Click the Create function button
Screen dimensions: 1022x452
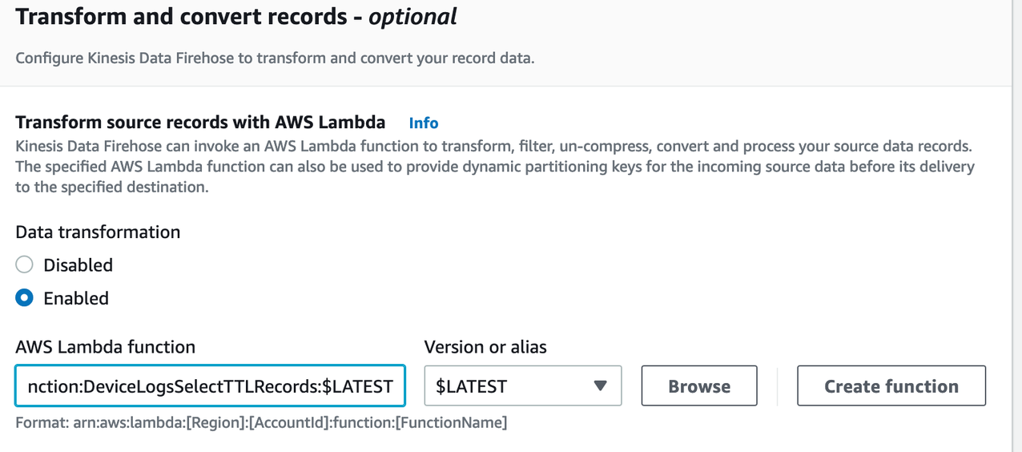pyautogui.click(x=891, y=386)
